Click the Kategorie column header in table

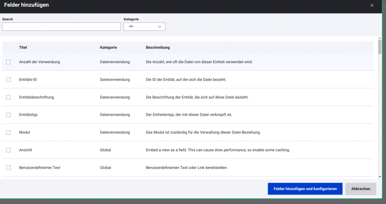click(x=108, y=48)
